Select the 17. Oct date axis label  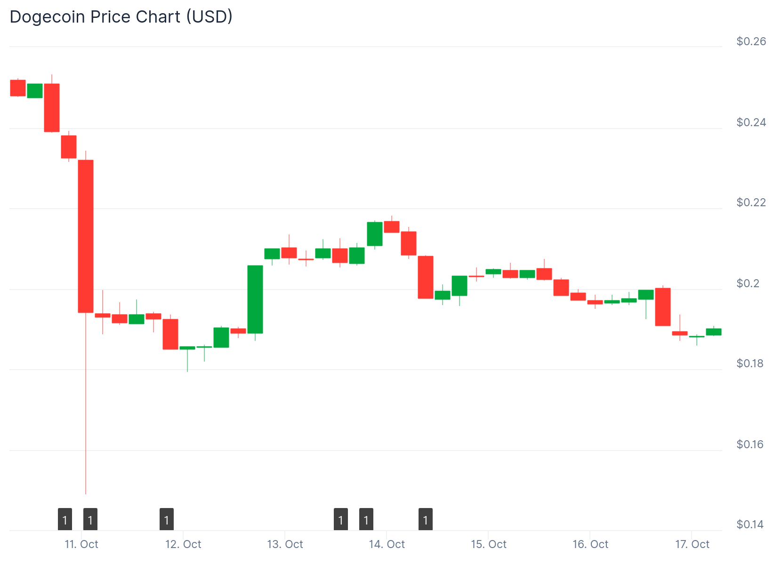tap(692, 544)
